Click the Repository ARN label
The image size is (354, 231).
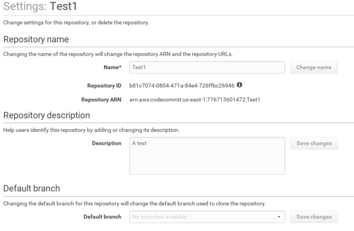click(101, 100)
